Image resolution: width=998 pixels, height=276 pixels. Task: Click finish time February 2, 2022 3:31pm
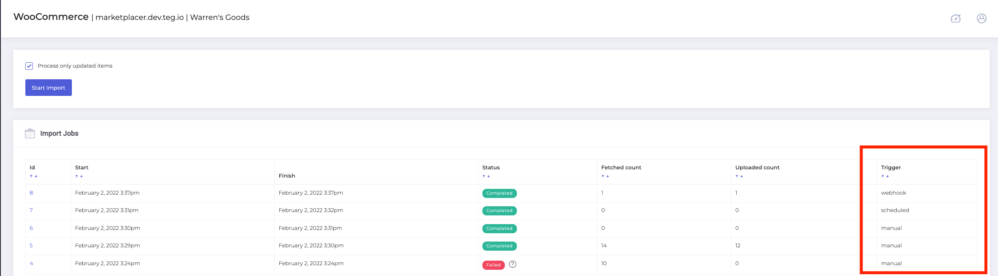[x=310, y=228]
